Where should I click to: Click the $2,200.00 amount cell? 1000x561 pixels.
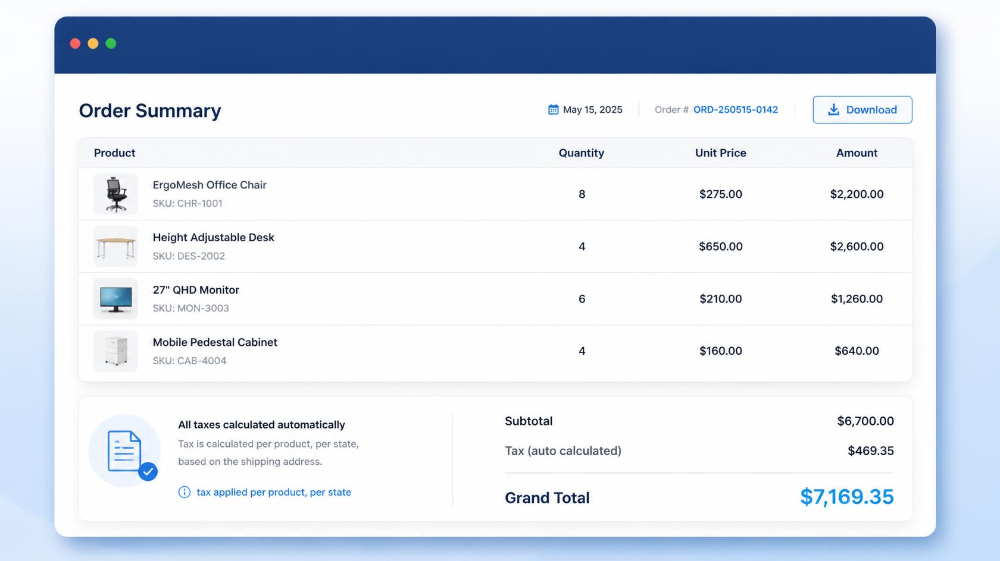point(857,194)
